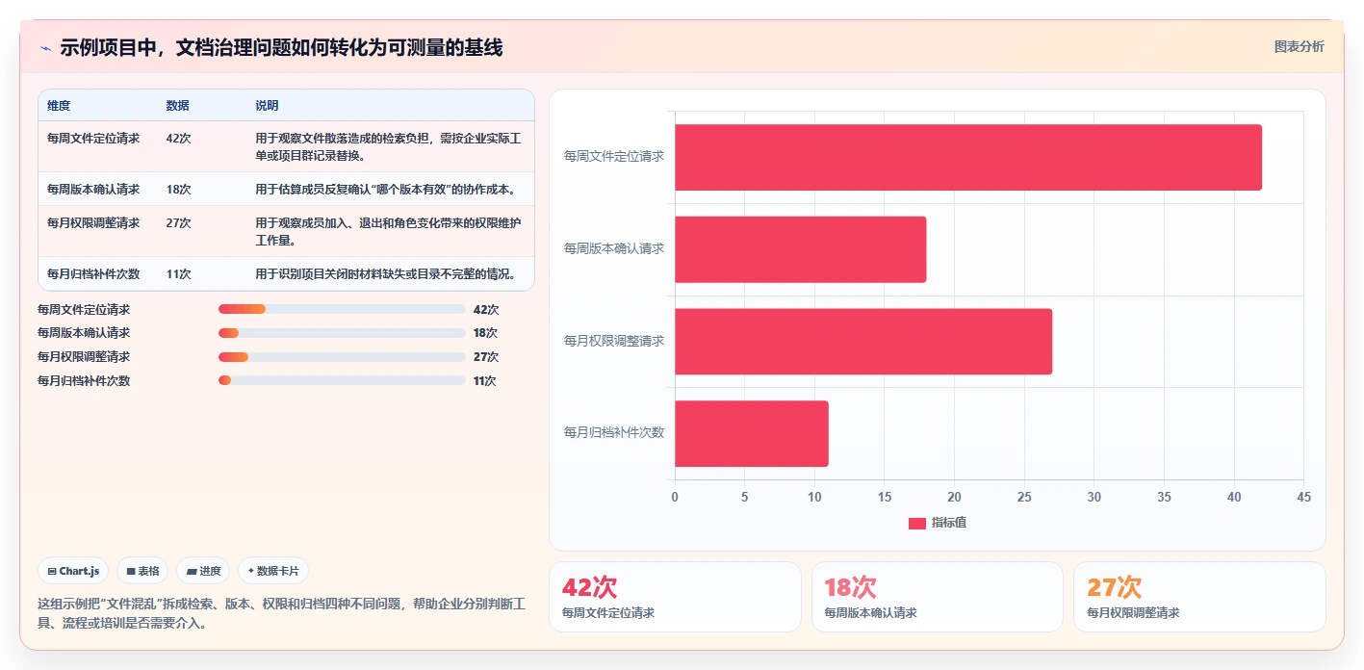Viewport: 1364px width, 670px height.
Task: Toggle the 指标值 legend swatch
Action: 917,523
